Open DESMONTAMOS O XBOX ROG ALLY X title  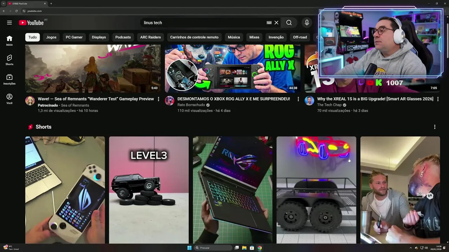(x=234, y=99)
